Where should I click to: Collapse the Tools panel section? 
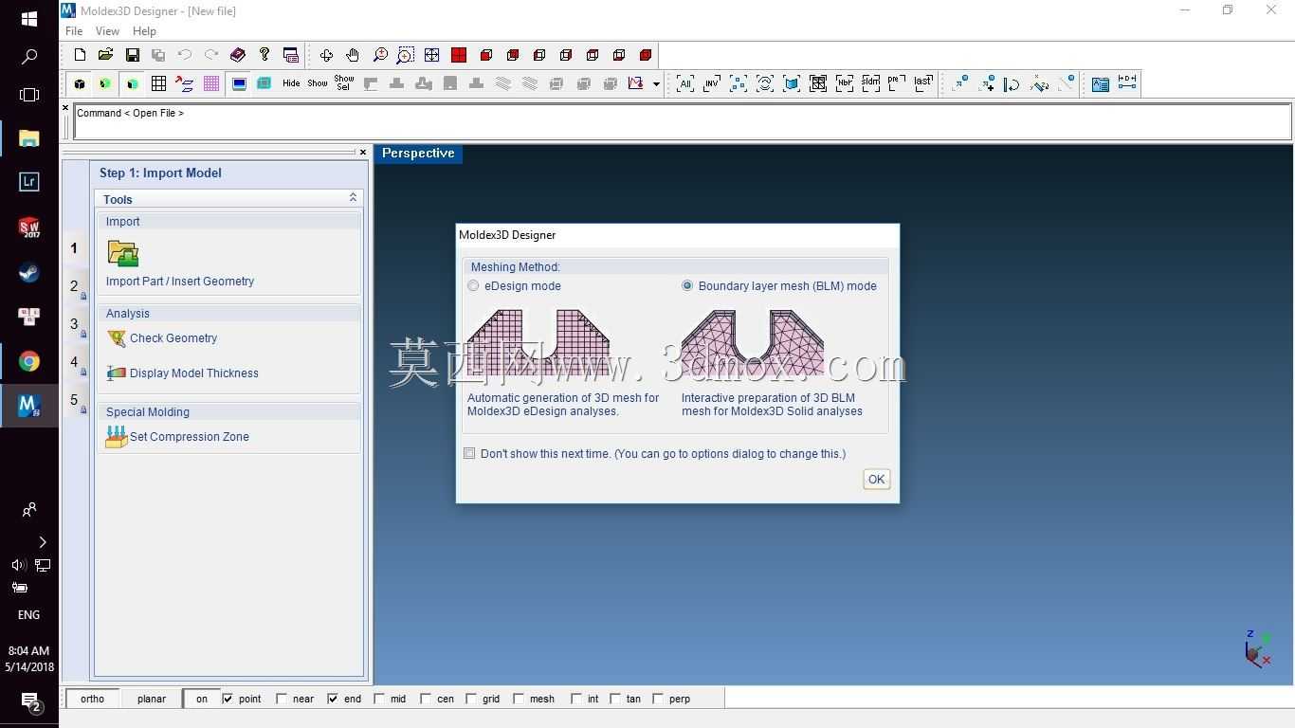click(x=353, y=198)
